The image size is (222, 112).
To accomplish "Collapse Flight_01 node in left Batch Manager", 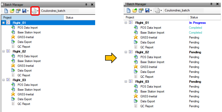I will click(x=4, y=23).
